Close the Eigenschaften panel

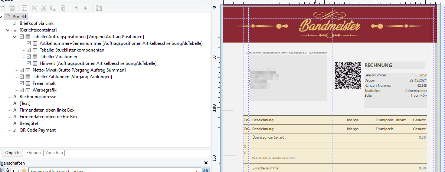pyautogui.click(x=206, y=163)
